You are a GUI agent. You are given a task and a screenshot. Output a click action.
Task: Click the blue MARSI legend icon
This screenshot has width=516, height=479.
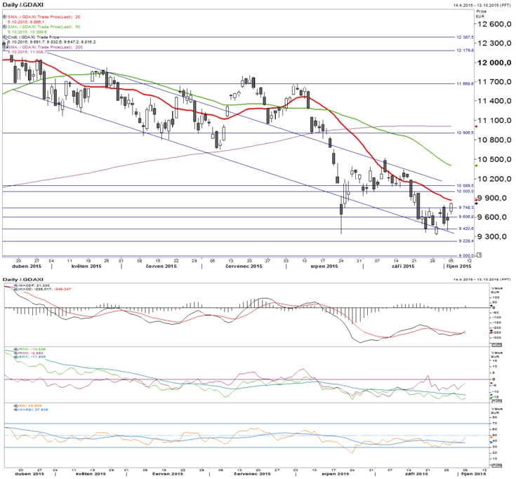[x=16, y=410]
